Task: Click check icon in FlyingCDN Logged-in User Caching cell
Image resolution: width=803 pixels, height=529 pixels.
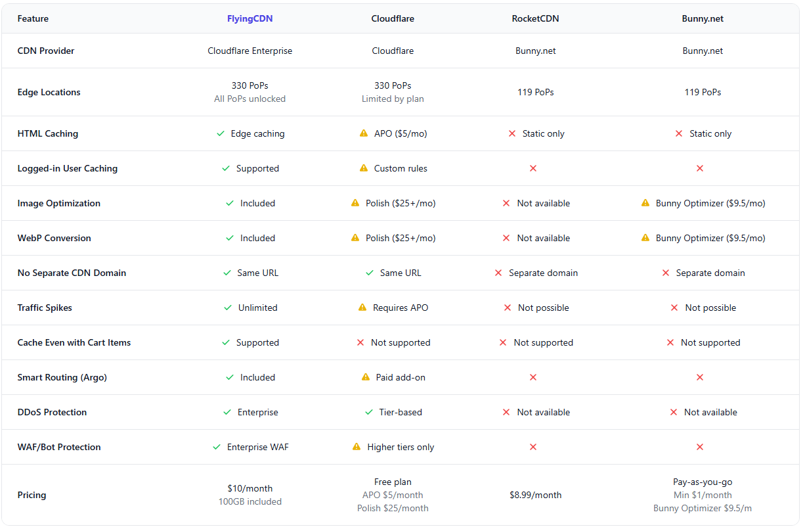Action: click(x=226, y=168)
